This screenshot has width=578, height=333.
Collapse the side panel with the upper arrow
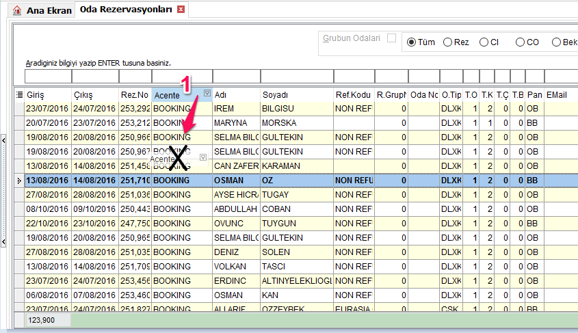tap(3, 140)
